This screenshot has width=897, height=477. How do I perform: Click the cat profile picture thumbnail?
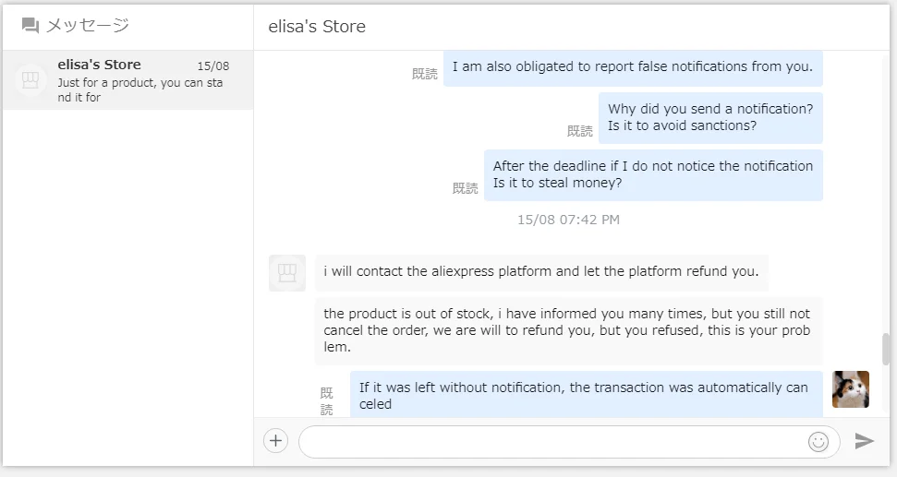[850, 389]
